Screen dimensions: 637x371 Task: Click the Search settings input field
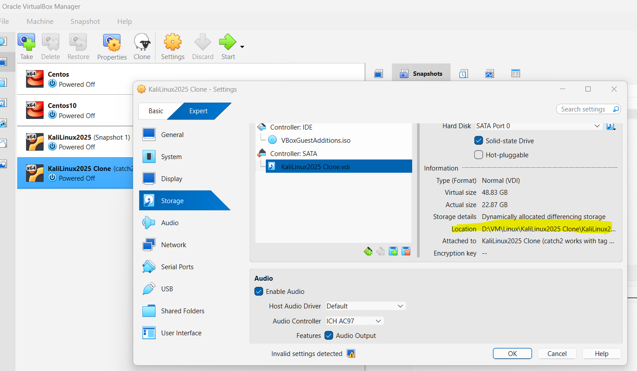[583, 109]
